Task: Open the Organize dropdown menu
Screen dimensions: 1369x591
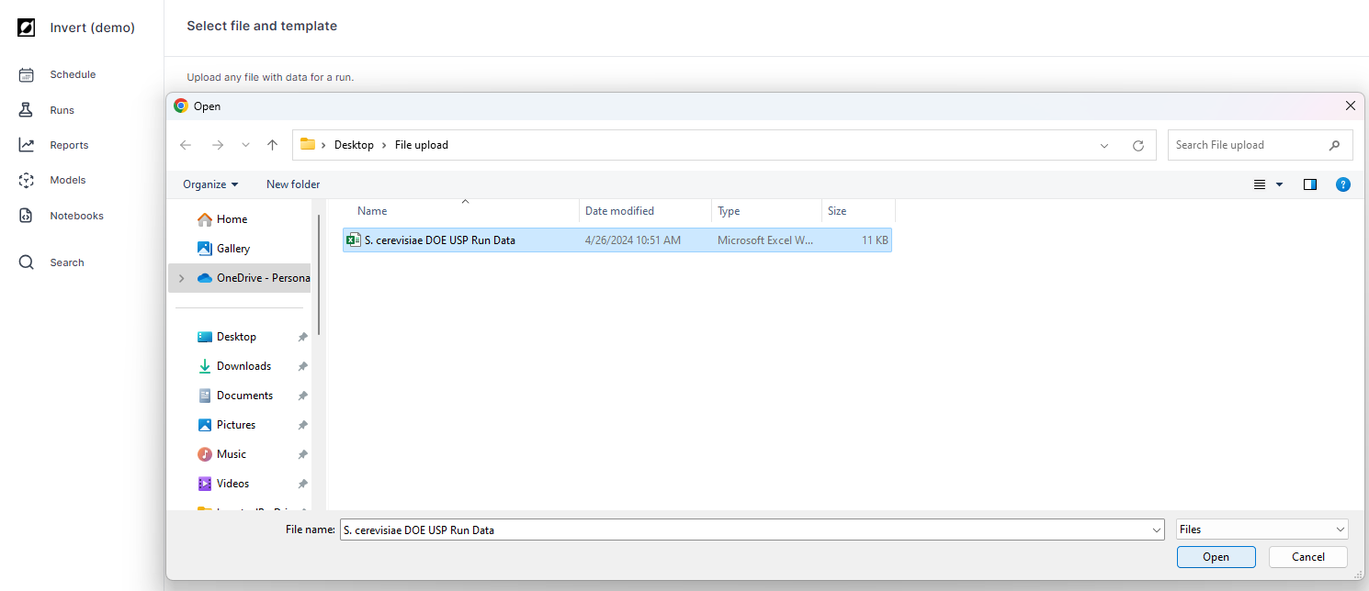Action: click(x=210, y=184)
